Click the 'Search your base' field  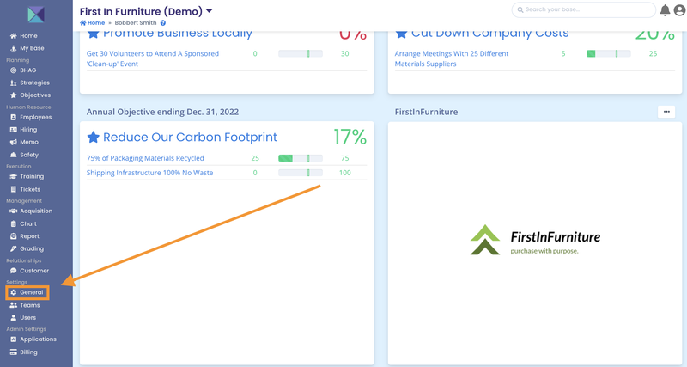click(x=588, y=9)
